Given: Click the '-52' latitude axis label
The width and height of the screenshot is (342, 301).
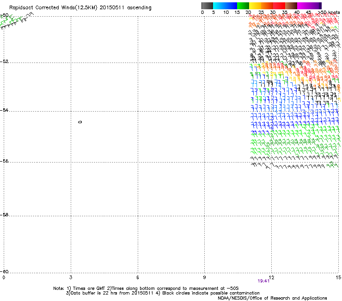Looking at the screenshot, I should coord(4,62).
